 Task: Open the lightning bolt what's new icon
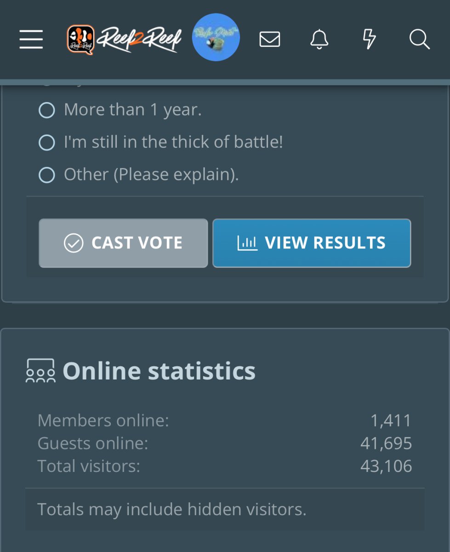370,39
